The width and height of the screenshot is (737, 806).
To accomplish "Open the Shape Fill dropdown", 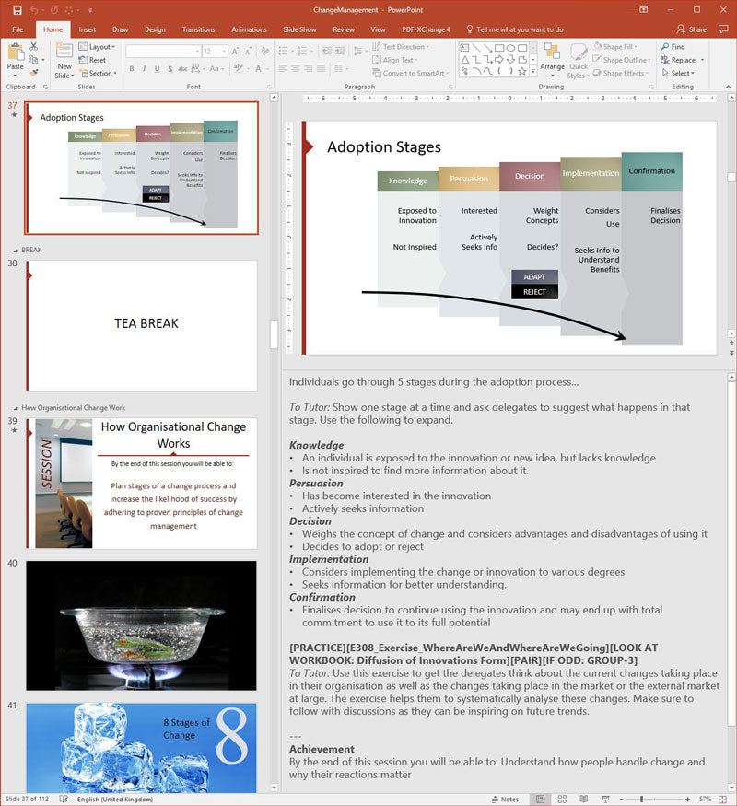I will pyautogui.click(x=615, y=47).
